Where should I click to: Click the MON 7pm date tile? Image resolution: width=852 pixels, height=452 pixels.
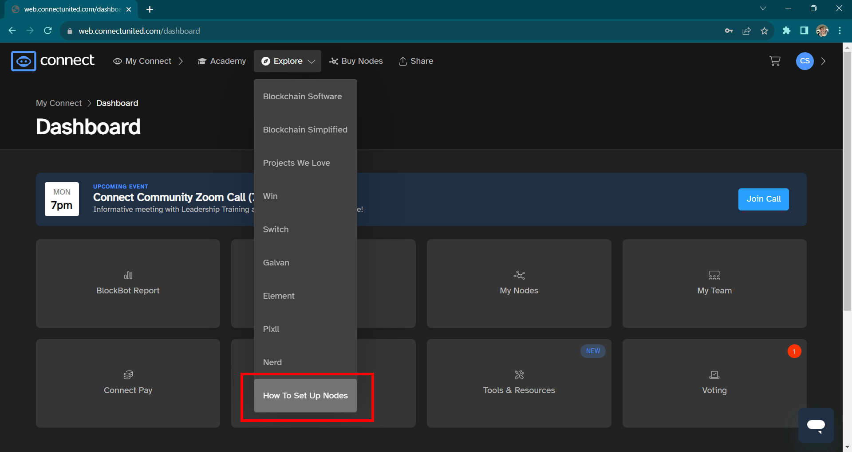coord(62,199)
